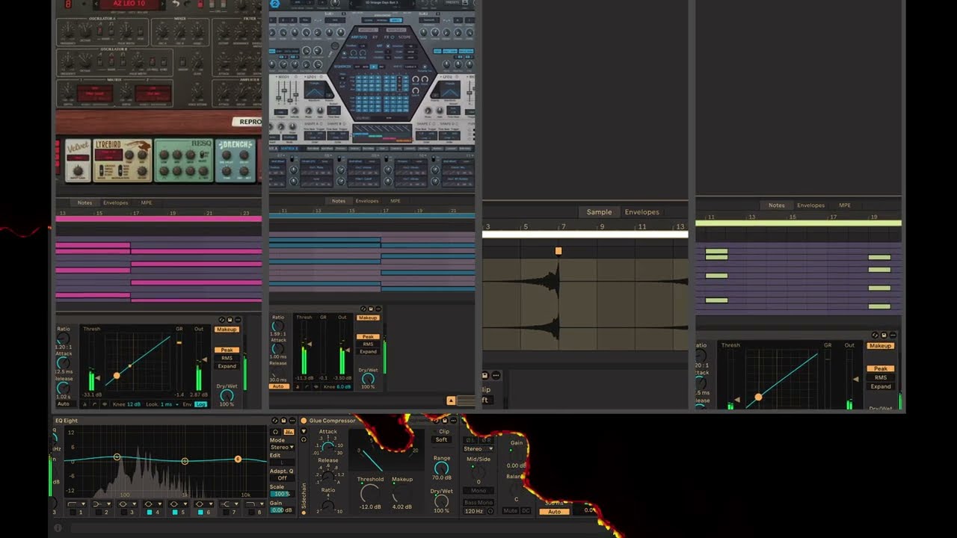Select activity view icon beside Knee 12 dB
Image resolution: width=957 pixels, height=538 pixels.
coord(104,404)
